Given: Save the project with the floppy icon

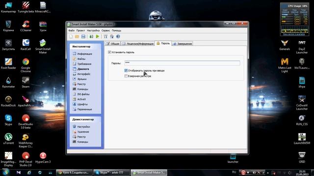Looking at the screenshot, I should coord(83,37).
